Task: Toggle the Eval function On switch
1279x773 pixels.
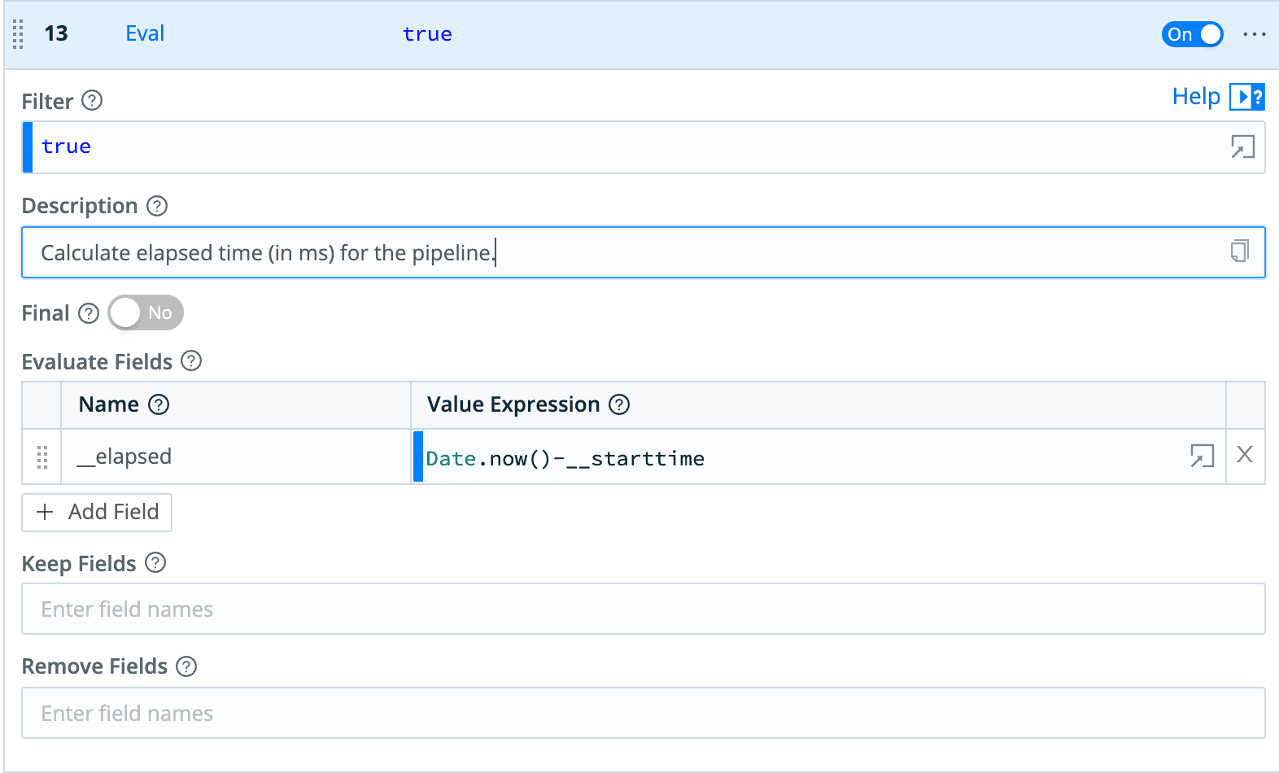Action: pos(1192,34)
